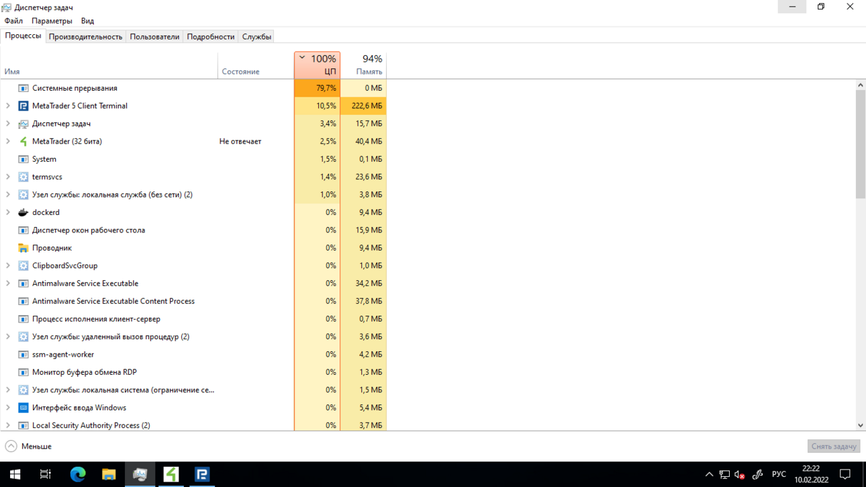The width and height of the screenshot is (866, 487).
Task: Switch to MetaTrader 5 taskbar icon
Action: [202, 474]
